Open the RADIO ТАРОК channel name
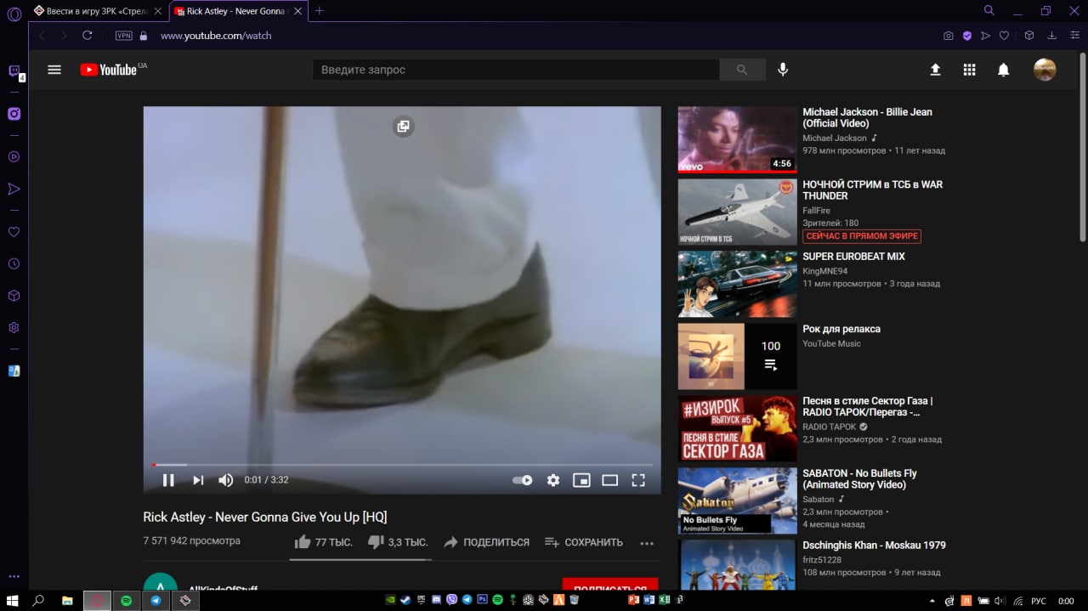The image size is (1088, 611). [x=830, y=427]
